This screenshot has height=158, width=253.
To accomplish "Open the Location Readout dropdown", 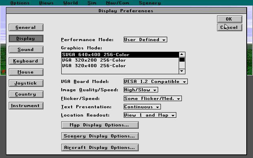I will point(150,115).
